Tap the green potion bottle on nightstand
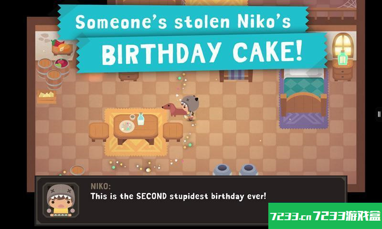The image size is (382, 229). 342,58
